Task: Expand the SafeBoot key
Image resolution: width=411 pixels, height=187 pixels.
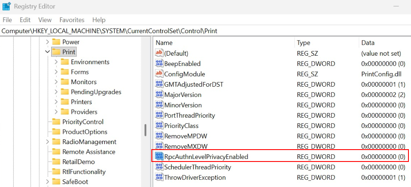Action: click(47, 181)
